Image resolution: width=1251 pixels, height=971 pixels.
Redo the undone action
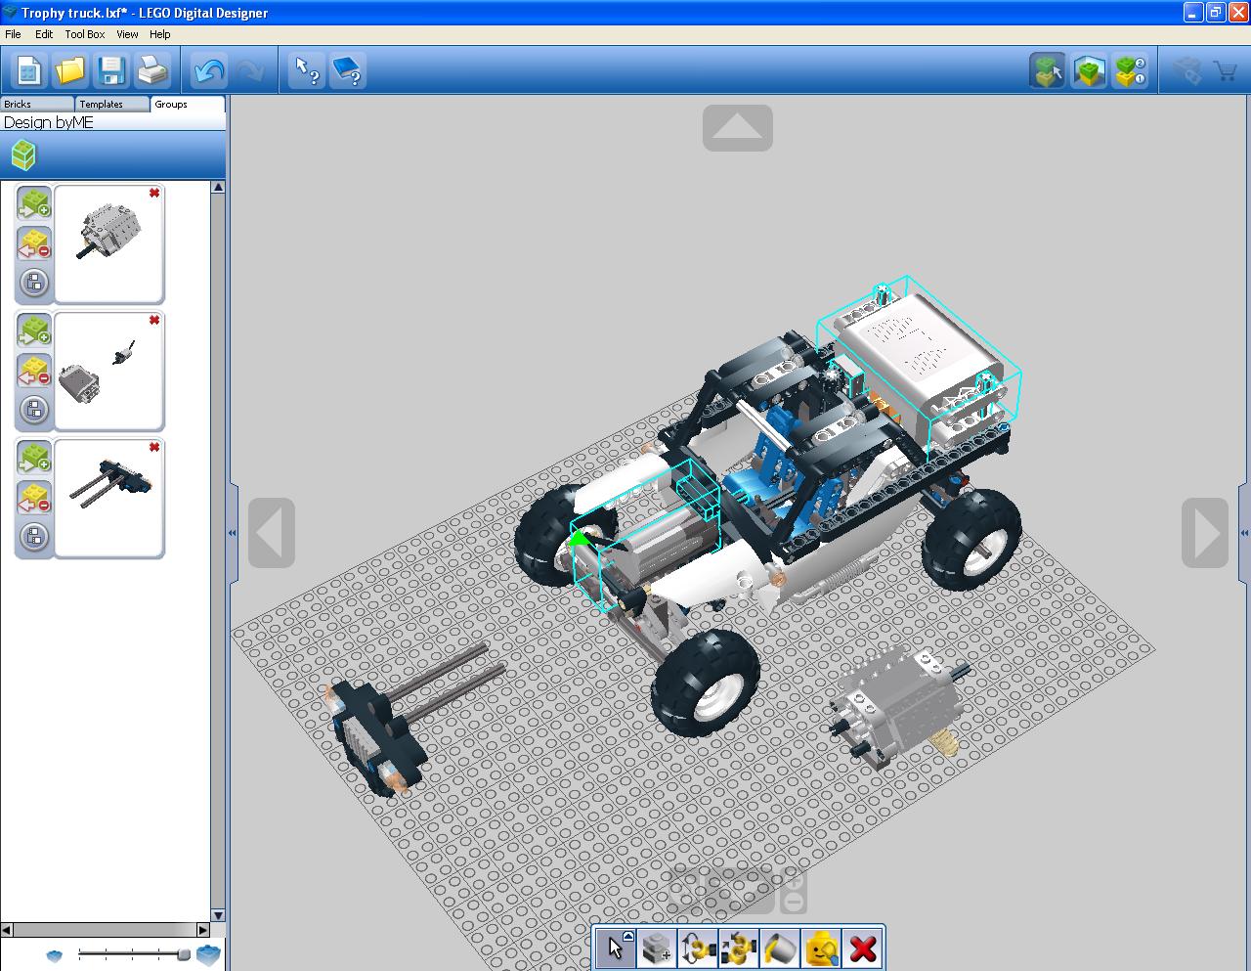[x=249, y=70]
